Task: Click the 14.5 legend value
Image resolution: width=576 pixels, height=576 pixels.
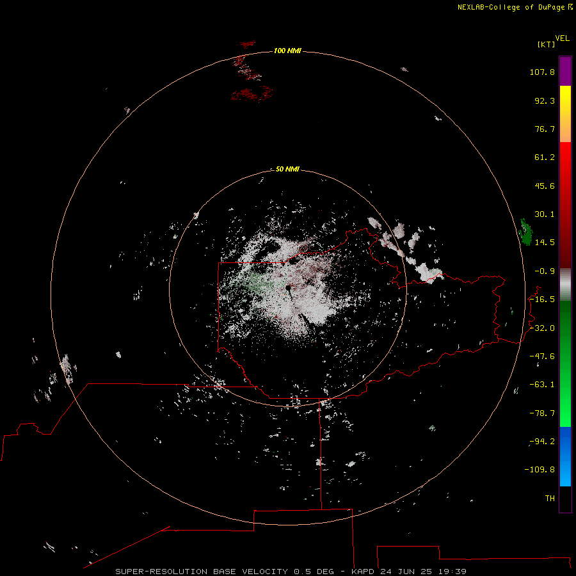Action: click(545, 243)
